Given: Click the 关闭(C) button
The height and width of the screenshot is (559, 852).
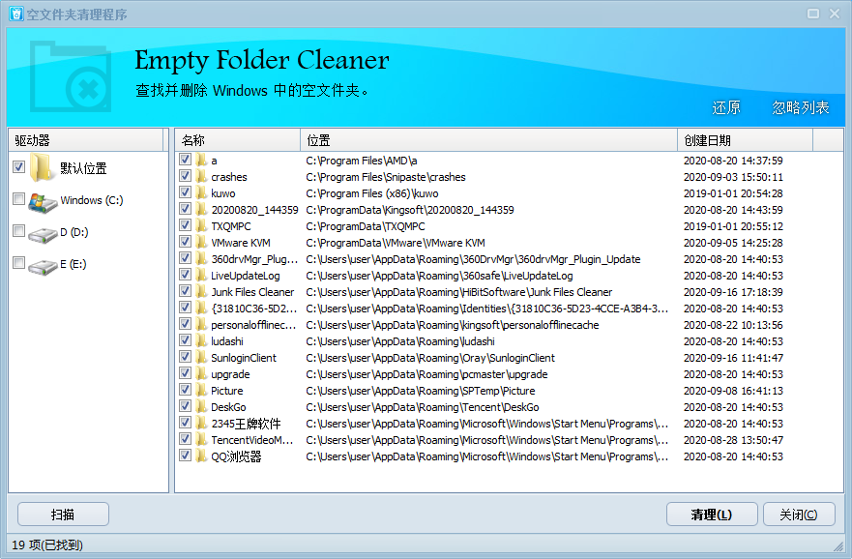Looking at the screenshot, I should point(799,514).
